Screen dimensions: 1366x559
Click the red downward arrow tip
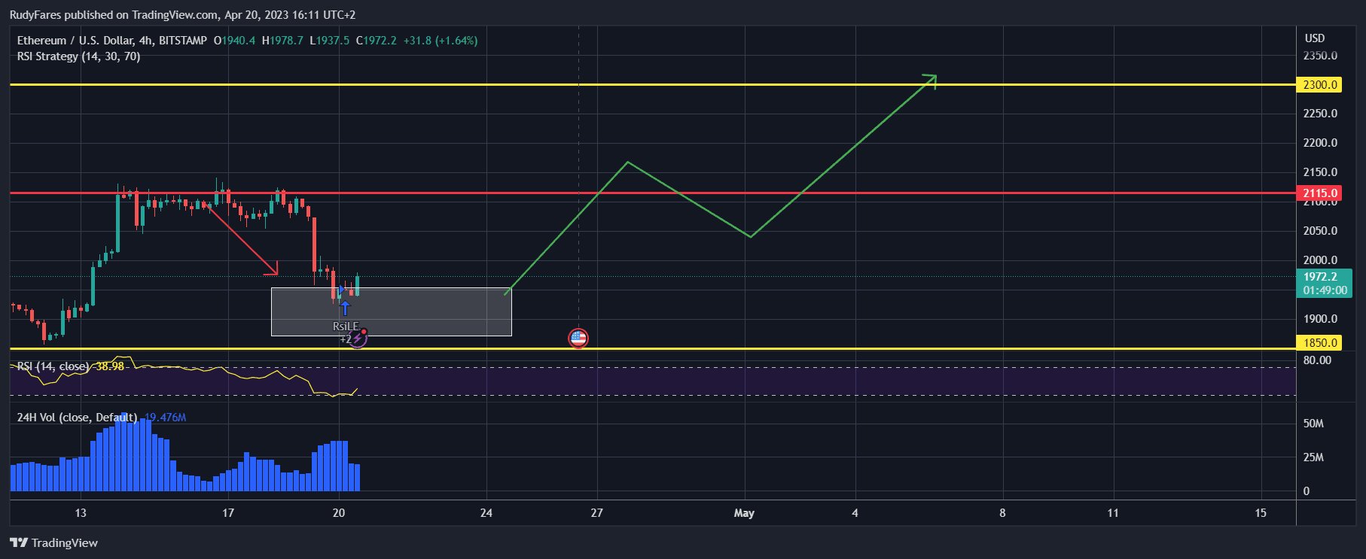pos(275,270)
